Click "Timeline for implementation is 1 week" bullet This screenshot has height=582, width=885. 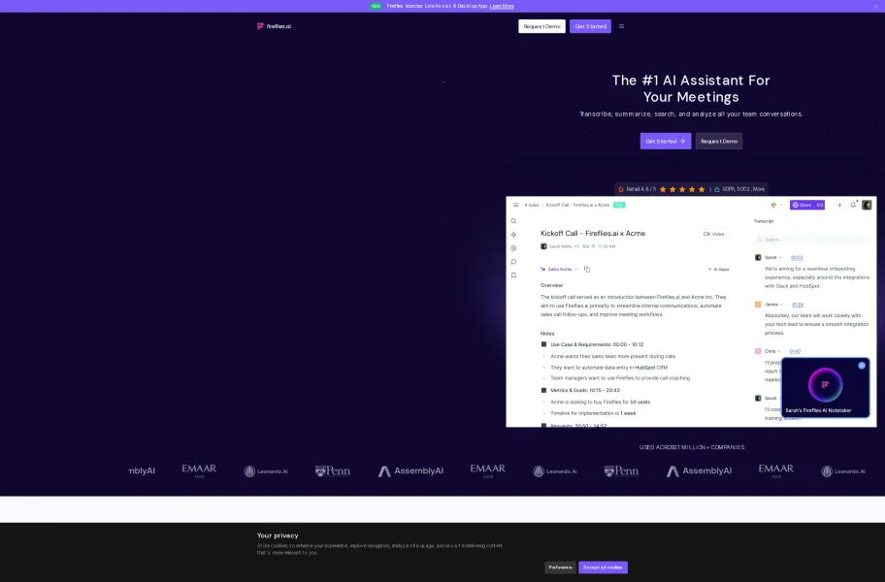point(593,413)
